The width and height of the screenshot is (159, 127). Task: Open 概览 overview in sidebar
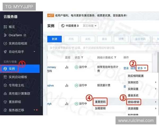pos(12,27)
